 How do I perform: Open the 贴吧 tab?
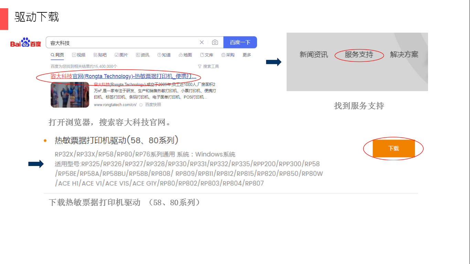tap(100, 55)
